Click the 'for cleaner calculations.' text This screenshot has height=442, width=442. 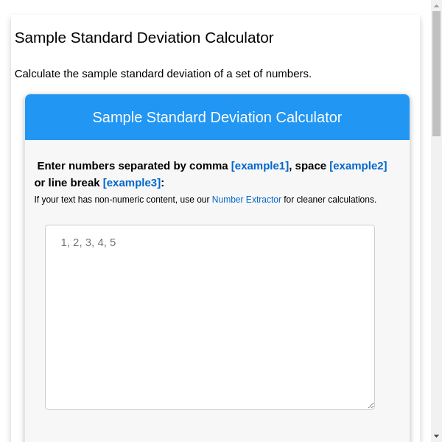click(x=330, y=200)
